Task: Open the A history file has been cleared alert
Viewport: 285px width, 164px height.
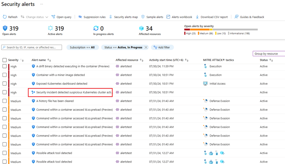Action: tap(55, 101)
